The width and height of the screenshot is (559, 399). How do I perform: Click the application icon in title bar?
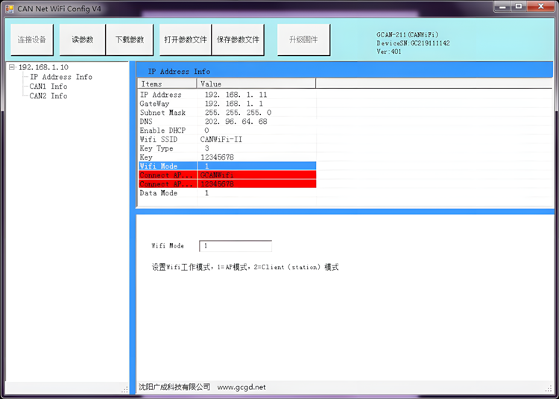tap(10, 8)
